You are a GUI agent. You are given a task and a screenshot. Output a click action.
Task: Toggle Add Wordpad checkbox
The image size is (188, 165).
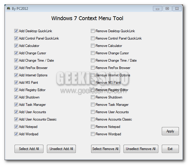(16, 134)
